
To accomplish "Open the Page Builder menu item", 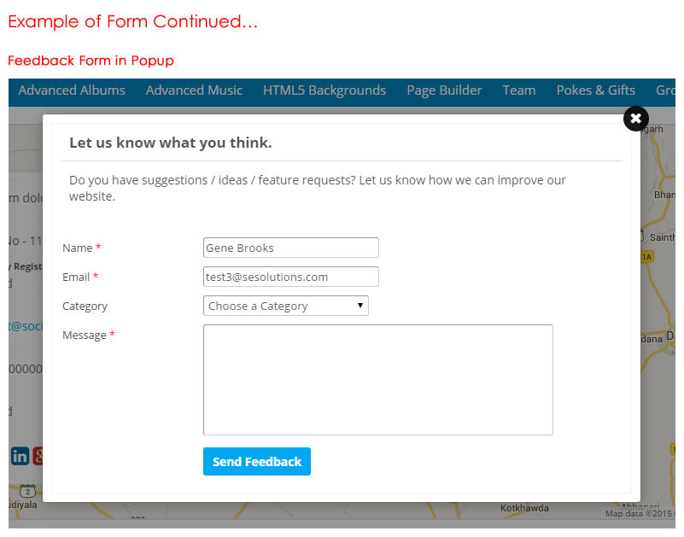I will pyautogui.click(x=444, y=90).
